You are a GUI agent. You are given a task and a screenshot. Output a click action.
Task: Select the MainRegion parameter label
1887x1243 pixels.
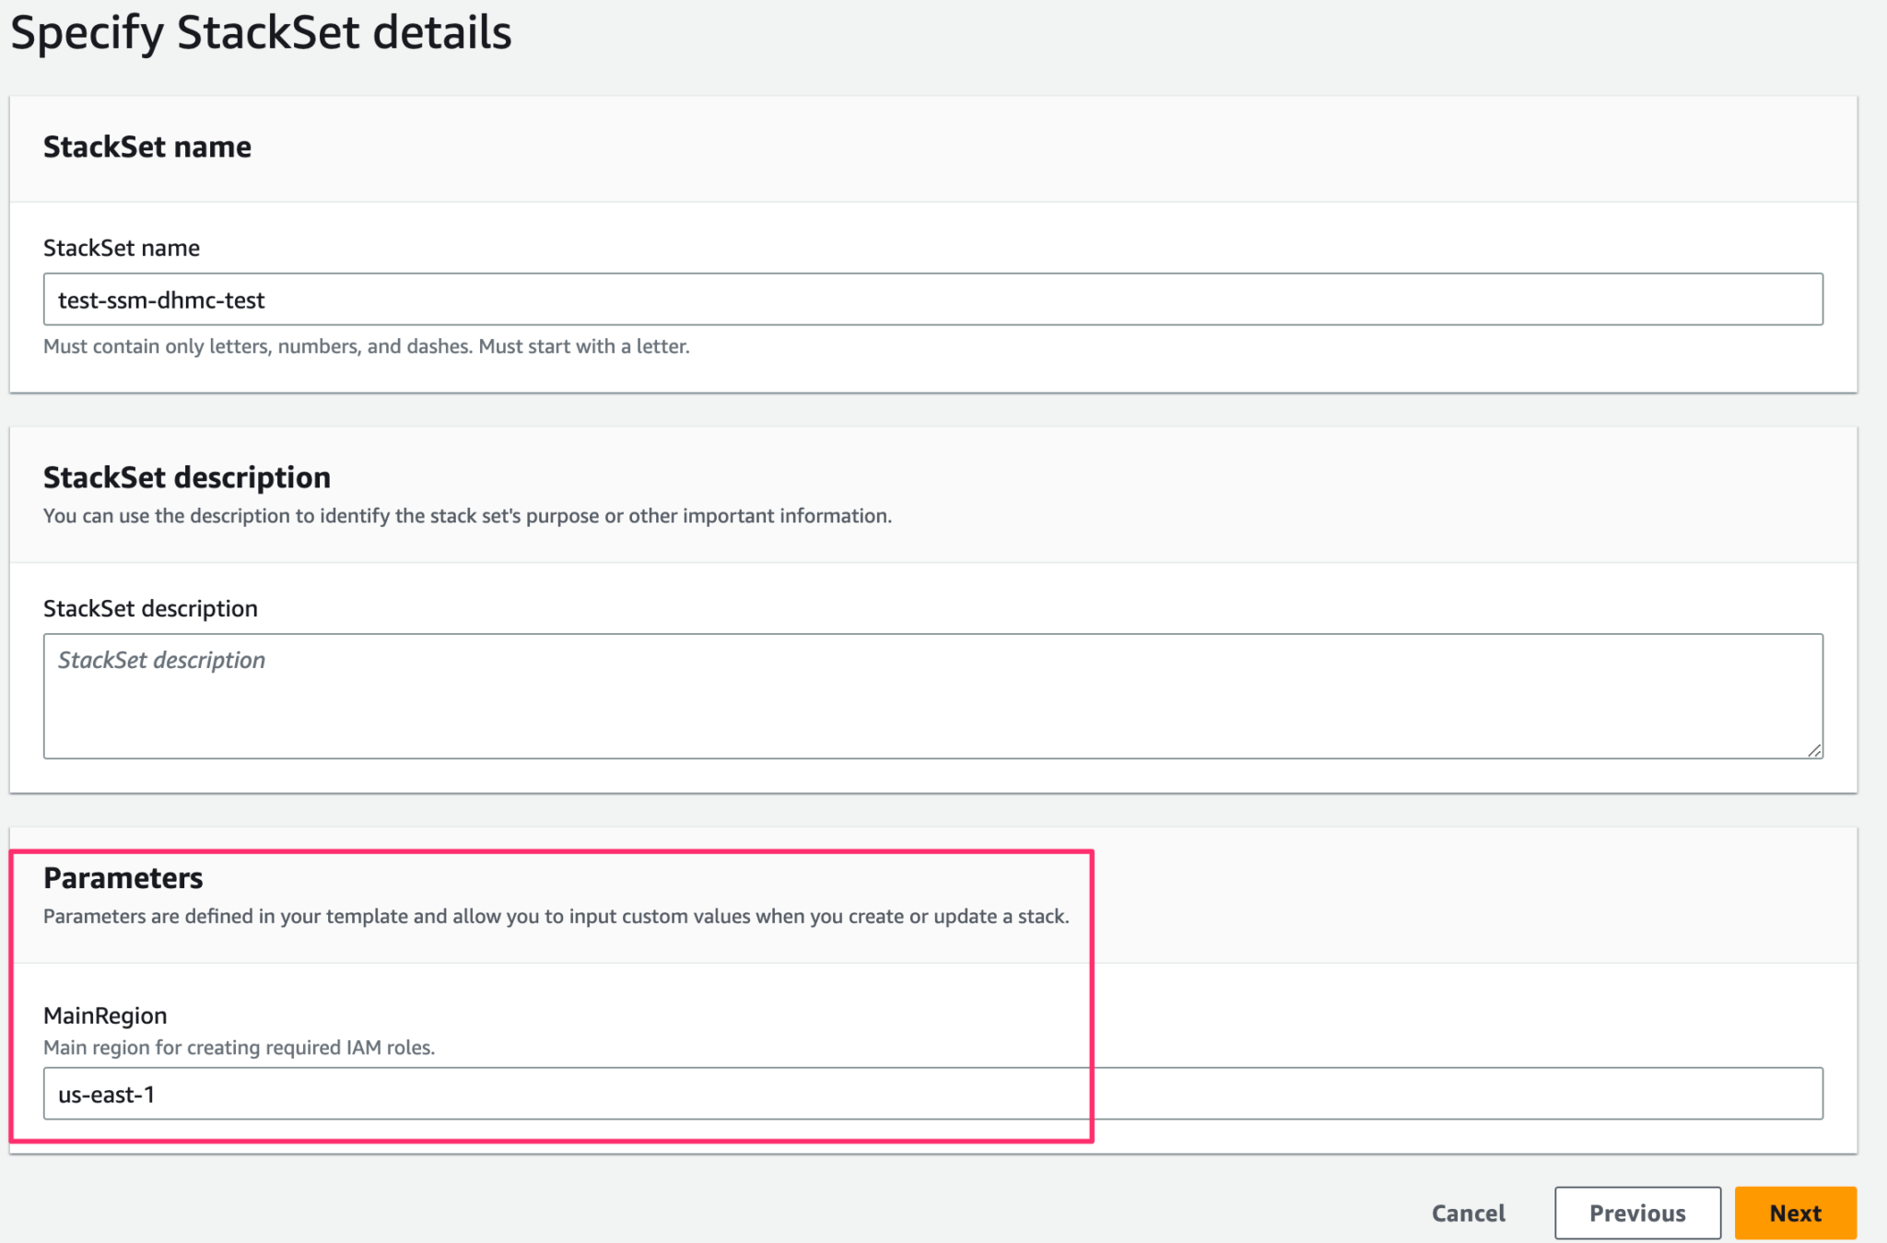point(104,1014)
